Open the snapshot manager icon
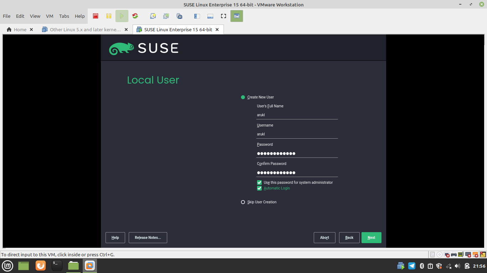Viewport: 487px width, 273px height. 179,16
